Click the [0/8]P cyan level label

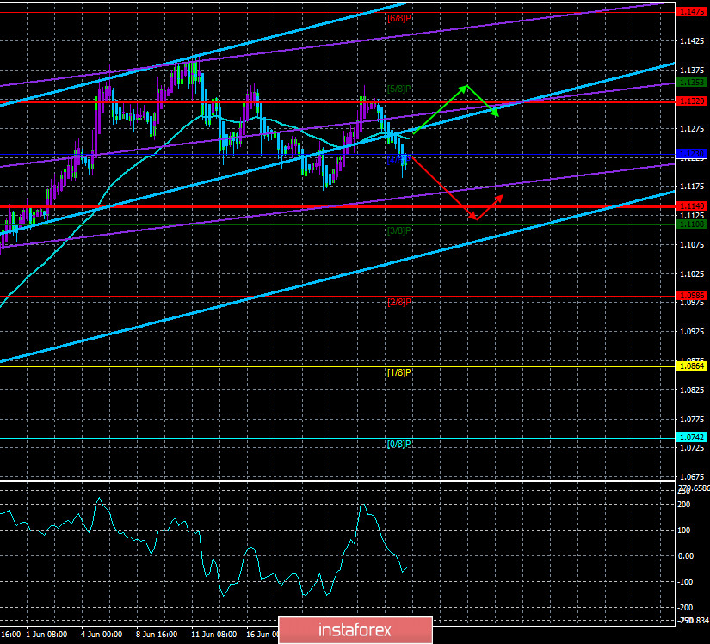click(400, 444)
